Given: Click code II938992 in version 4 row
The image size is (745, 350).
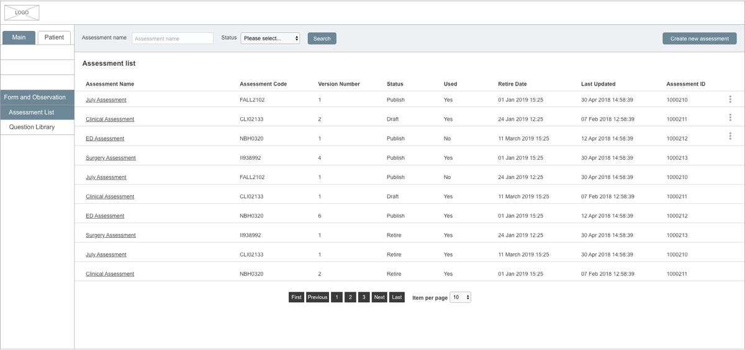Looking at the screenshot, I should pyautogui.click(x=250, y=158).
